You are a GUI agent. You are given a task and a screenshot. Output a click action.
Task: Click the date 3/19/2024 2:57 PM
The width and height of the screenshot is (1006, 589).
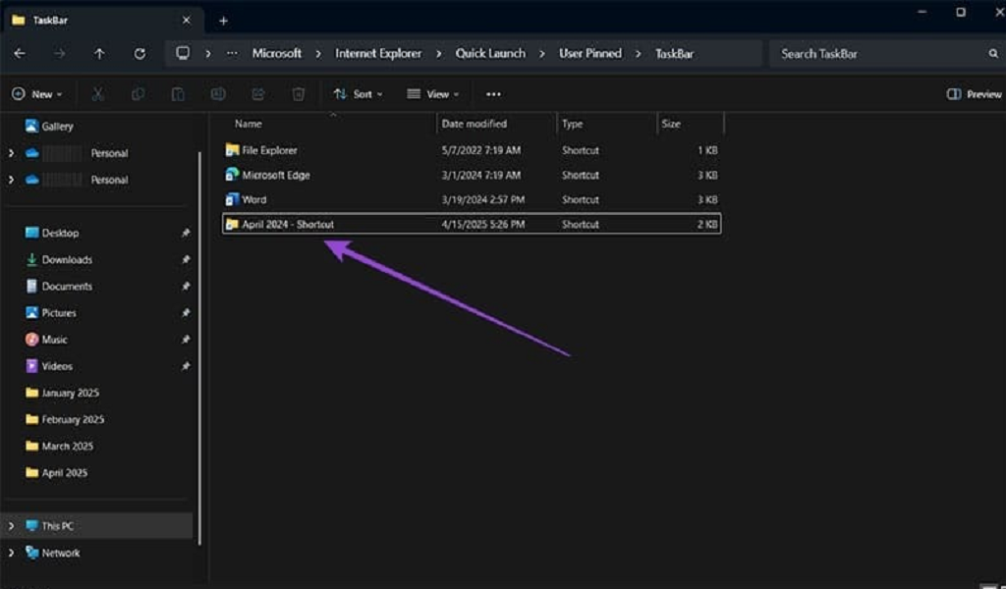[x=483, y=199]
